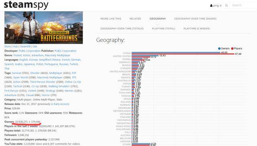The image size is (257, 146).
Task: Open Geography Over Time (Totals) tab
Action: coord(122,28)
